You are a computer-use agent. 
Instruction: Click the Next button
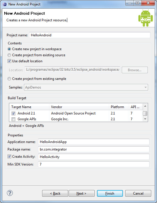pyautogui.click(x=82, y=193)
